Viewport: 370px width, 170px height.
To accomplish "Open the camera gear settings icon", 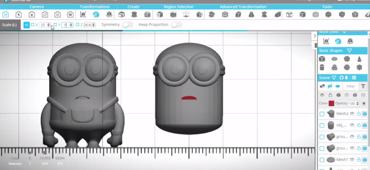I will tap(58, 15).
